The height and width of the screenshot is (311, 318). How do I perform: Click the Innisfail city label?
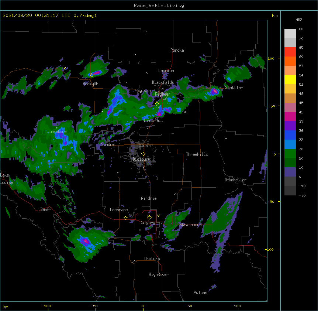153,120
